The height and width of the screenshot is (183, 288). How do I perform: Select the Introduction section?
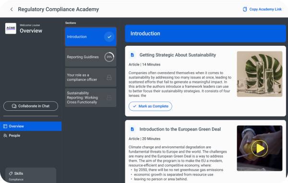click(x=91, y=37)
